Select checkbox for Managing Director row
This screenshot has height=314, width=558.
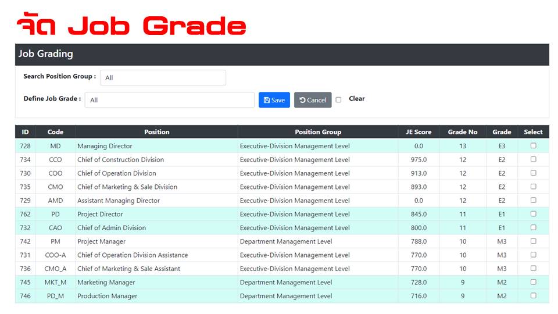click(x=533, y=145)
